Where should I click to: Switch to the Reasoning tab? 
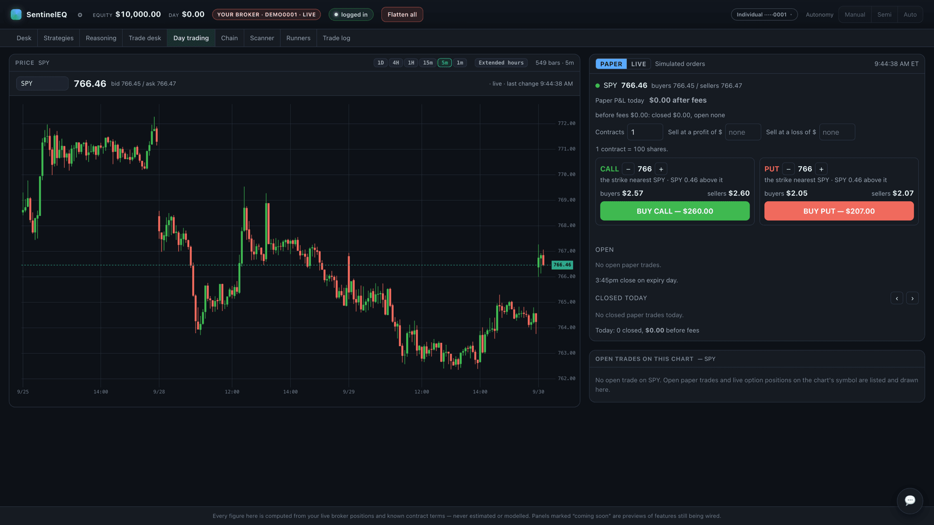101,38
